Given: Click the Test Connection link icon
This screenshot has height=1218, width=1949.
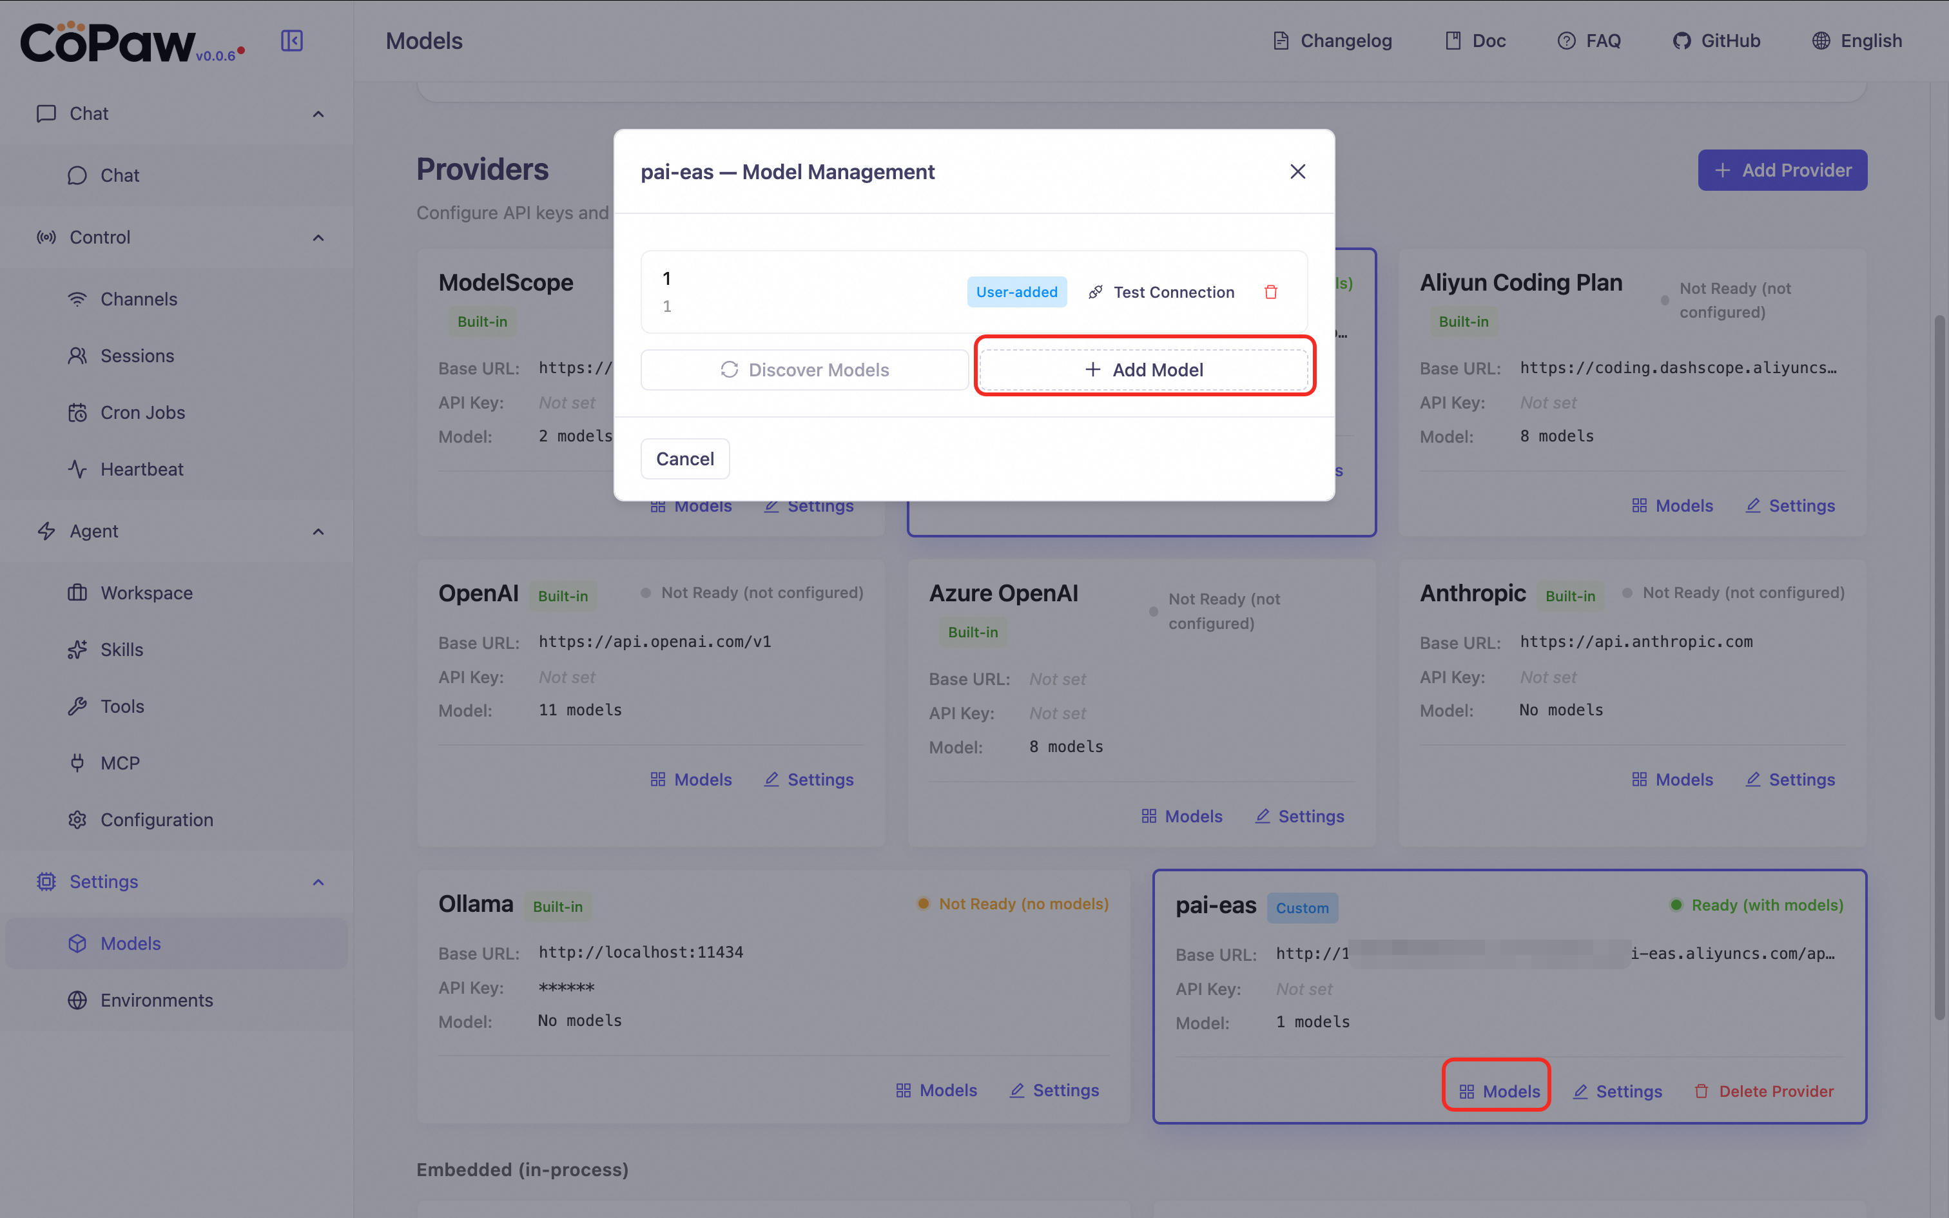Looking at the screenshot, I should (x=1095, y=291).
